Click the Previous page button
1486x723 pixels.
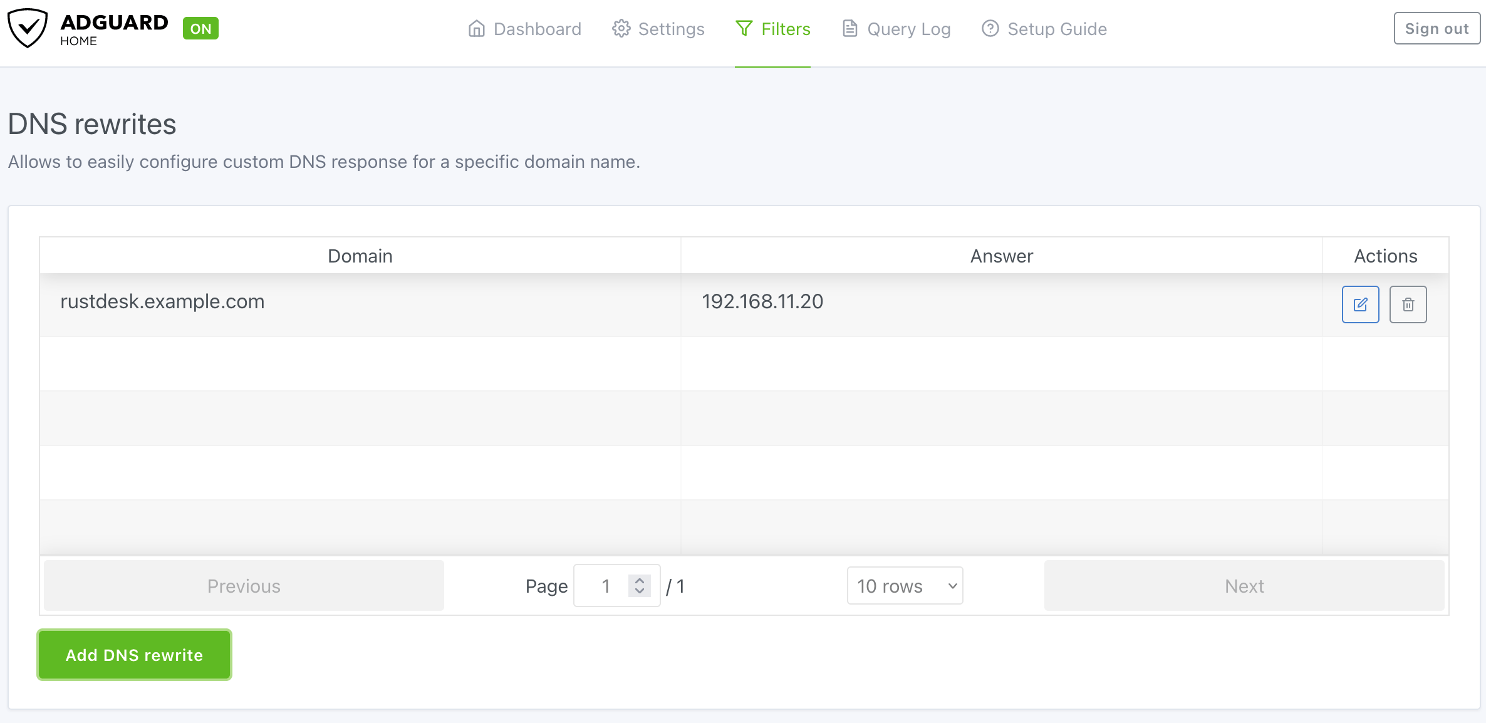(x=244, y=586)
